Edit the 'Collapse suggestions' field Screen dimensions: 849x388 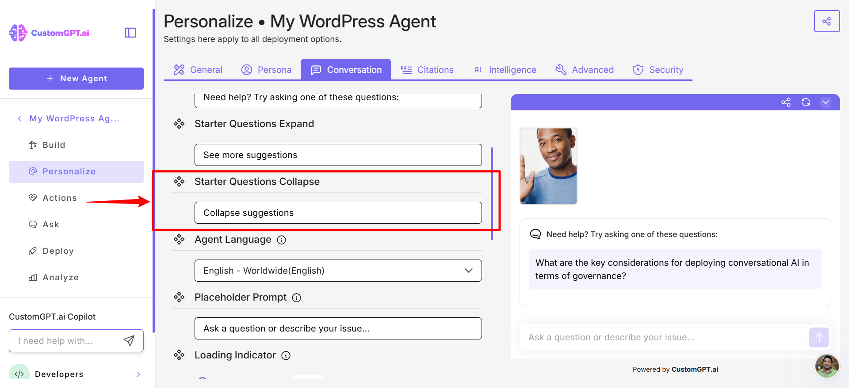pos(338,213)
